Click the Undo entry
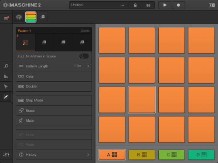The height and width of the screenshot is (163, 218). (54, 135)
